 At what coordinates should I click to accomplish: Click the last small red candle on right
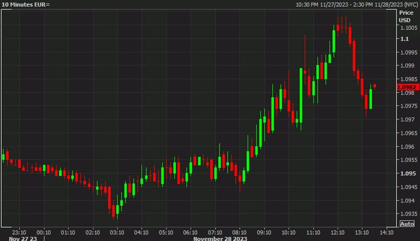coord(375,86)
